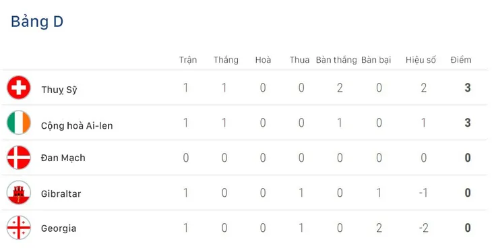Screen dimensions: 492x248
Task: Click the Trận column header
Action: pos(188,60)
